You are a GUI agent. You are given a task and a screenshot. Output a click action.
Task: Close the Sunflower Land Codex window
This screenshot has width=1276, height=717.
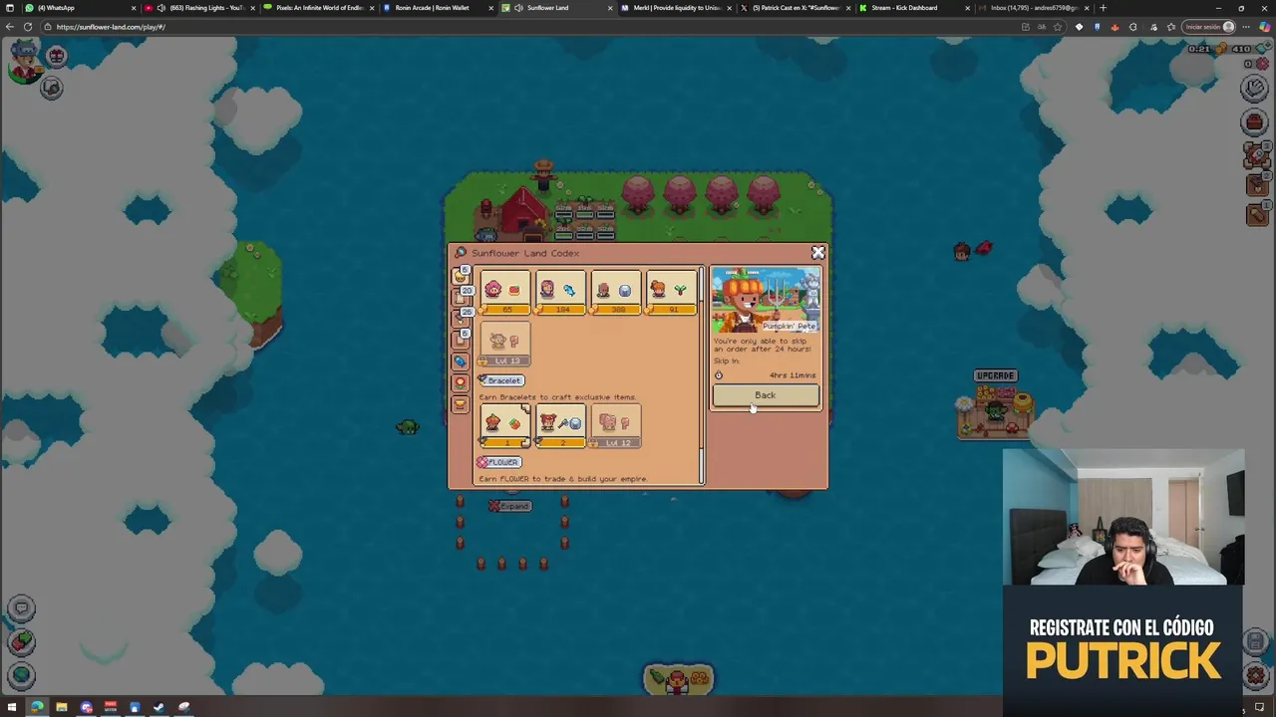(818, 253)
